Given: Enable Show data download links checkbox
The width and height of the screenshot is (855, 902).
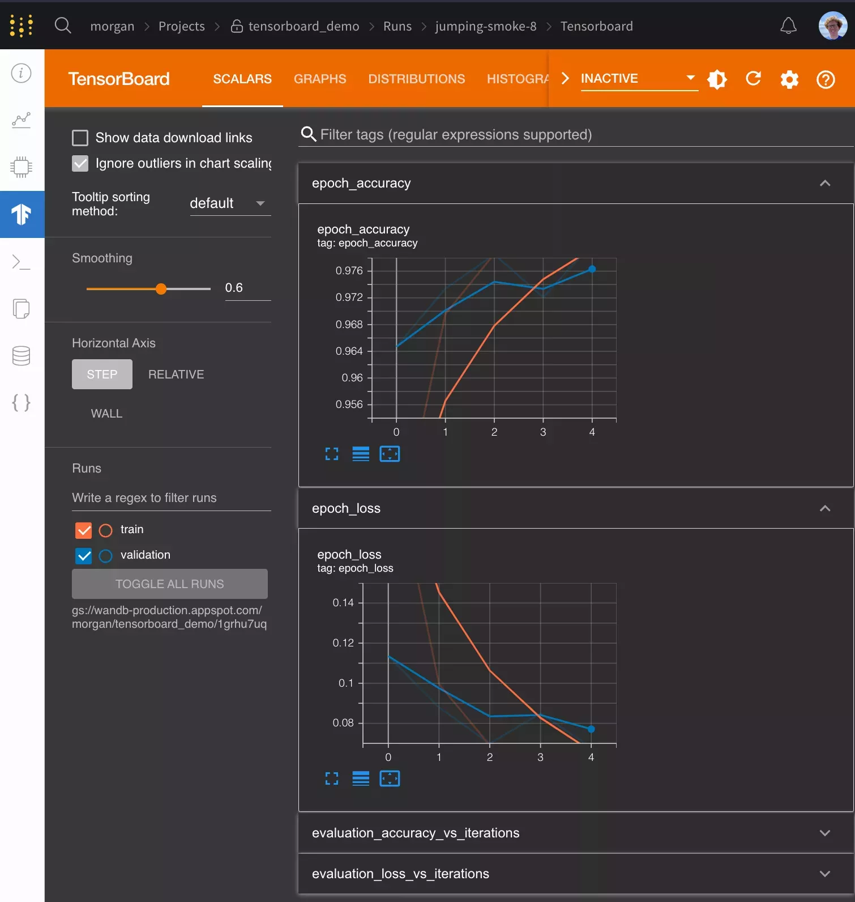Looking at the screenshot, I should pos(80,138).
